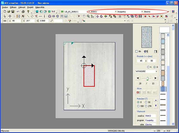Viewport: 179px width, 133px height.
Task: Click the left arrow button beside rotation
Action: tap(156, 100)
